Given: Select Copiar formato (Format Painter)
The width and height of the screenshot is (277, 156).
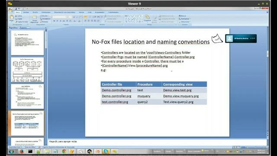Looking at the screenshot, I should [x=22, y=22].
